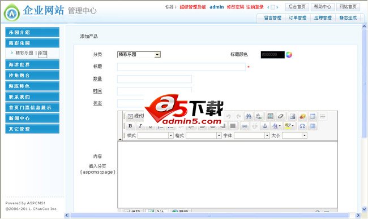The height and width of the screenshot is (219, 368).
Task: Switch to the 订单管理 tab
Action: (298, 18)
